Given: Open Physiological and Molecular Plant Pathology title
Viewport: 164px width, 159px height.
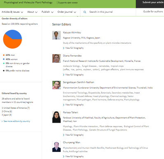Looking at the screenshot, I should 28,2.
